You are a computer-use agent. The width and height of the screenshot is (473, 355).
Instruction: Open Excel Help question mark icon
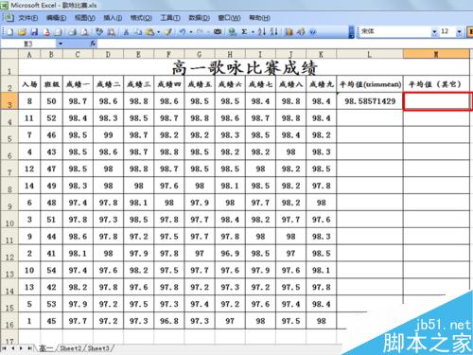click(x=312, y=32)
